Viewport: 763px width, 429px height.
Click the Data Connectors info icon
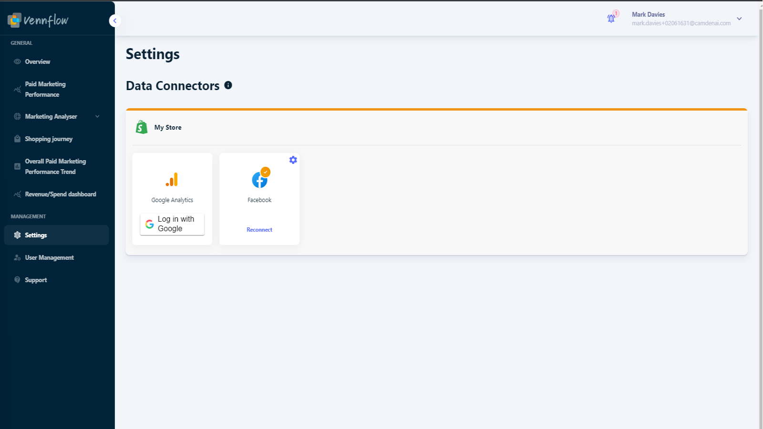pos(228,85)
